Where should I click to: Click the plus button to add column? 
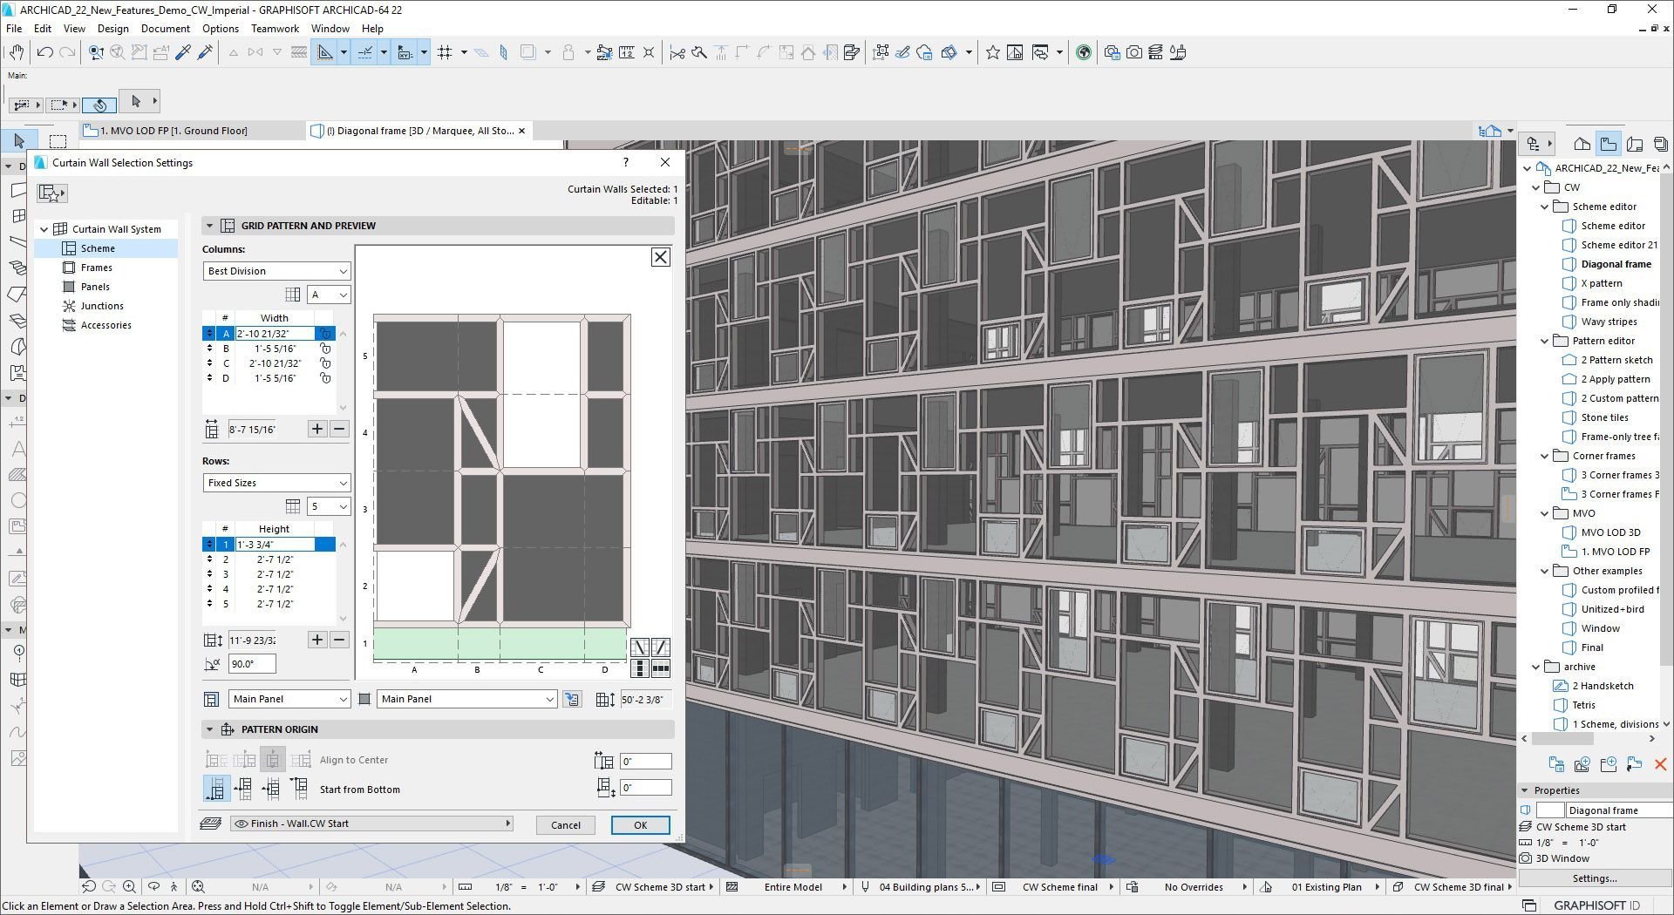(317, 429)
